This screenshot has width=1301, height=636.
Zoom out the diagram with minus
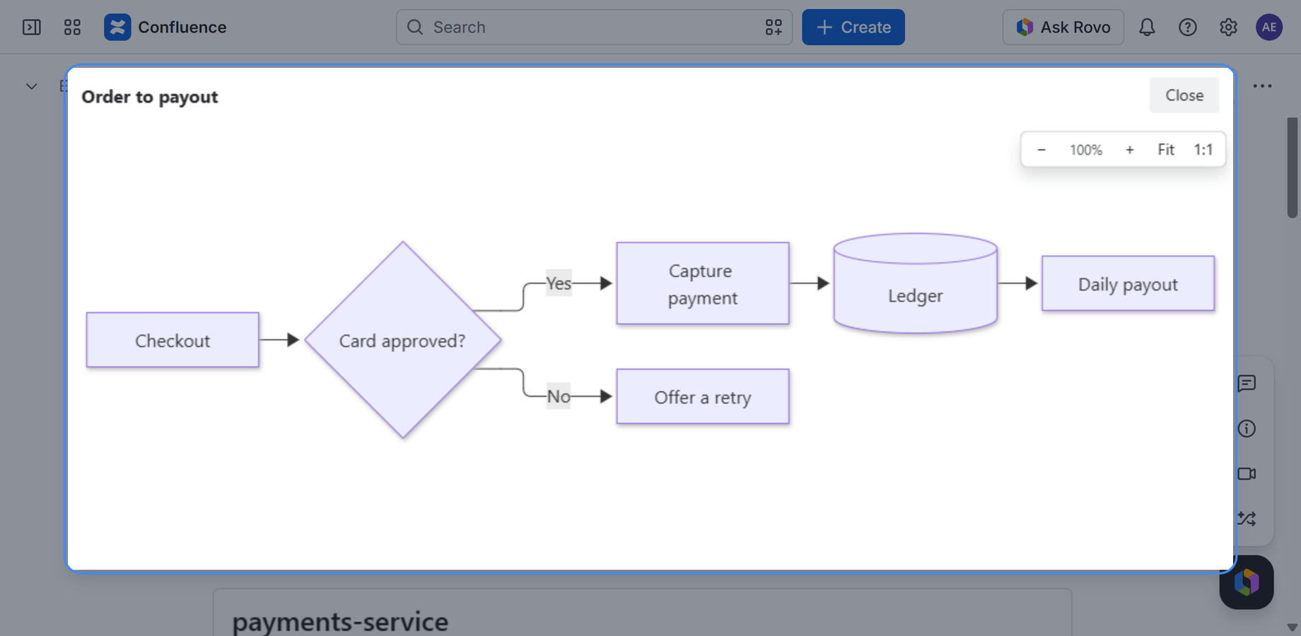[x=1042, y=149]
